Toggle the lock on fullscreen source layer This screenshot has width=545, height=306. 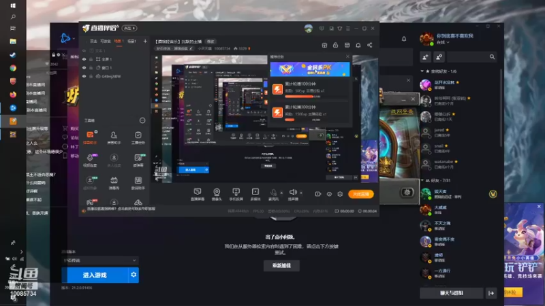(x=91, y=59)
